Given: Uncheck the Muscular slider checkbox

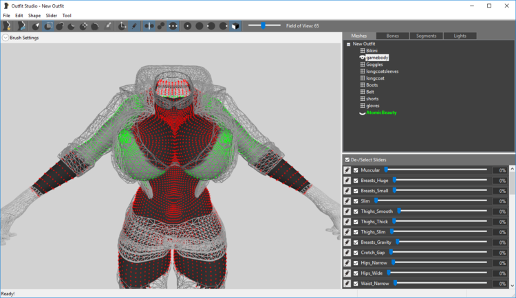Looking at the screenshot, I should (x=356, y=170).
